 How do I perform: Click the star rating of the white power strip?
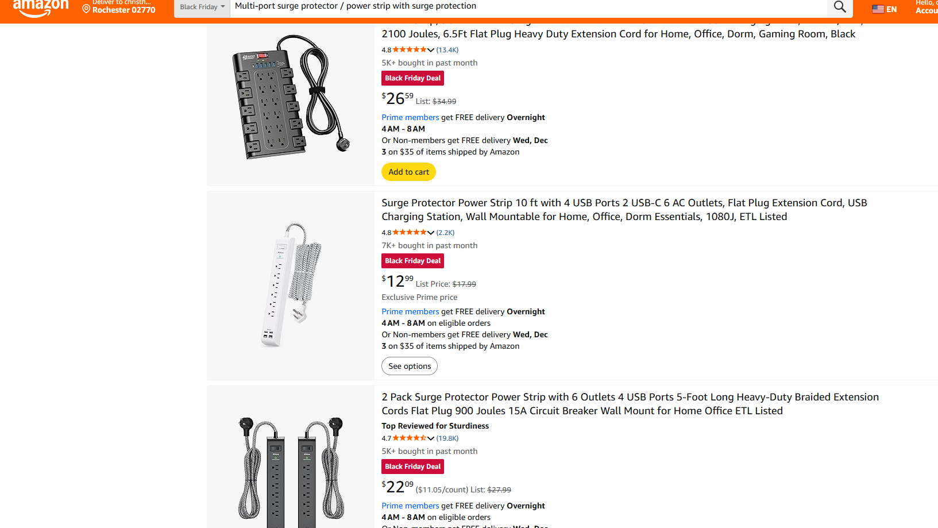410,233
